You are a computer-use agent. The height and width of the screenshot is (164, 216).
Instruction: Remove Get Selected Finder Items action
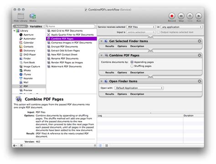click(200, 41)
